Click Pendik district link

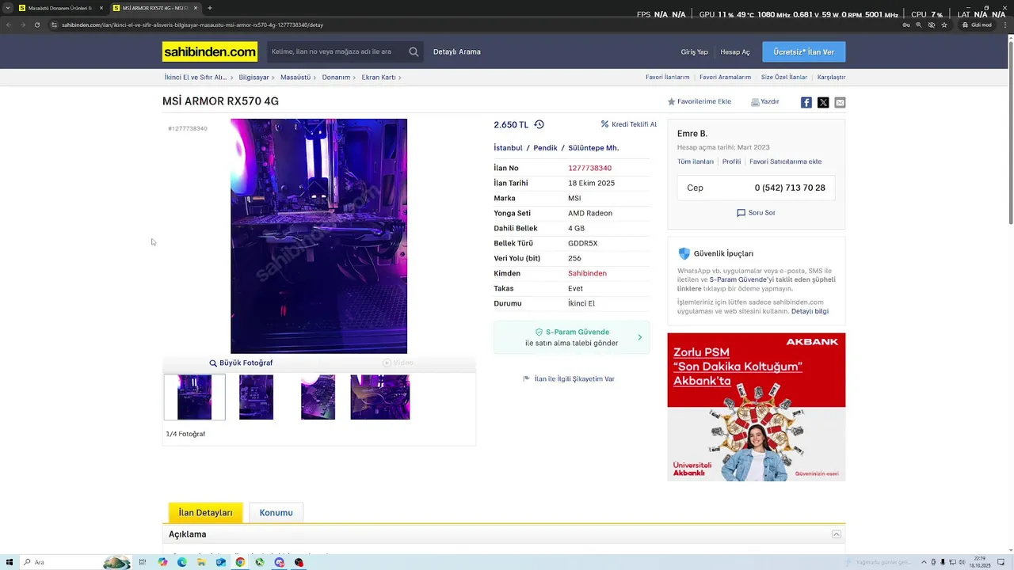click(x=546, y=148)
